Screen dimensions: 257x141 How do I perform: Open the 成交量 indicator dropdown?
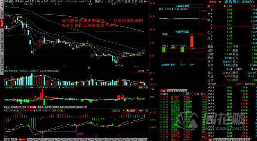click(x=141, y=71)
